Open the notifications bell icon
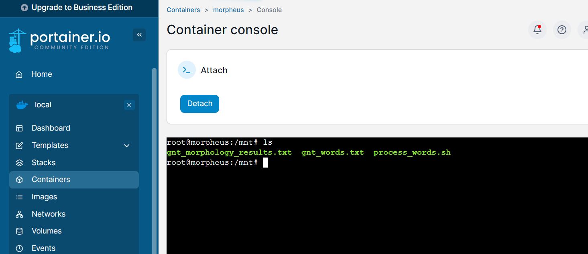The image size is (588, 254). click(x=537, y=30)
